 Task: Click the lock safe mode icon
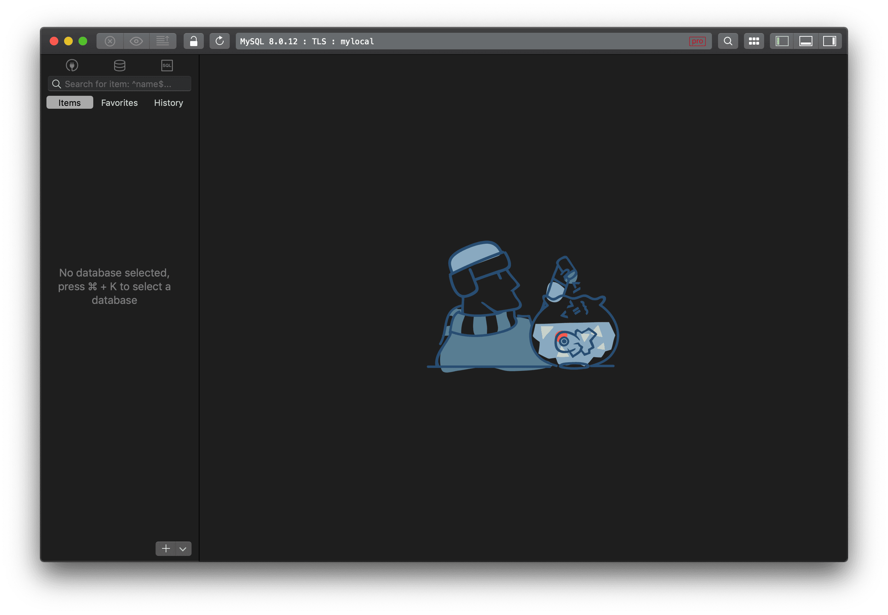[194, 41]
